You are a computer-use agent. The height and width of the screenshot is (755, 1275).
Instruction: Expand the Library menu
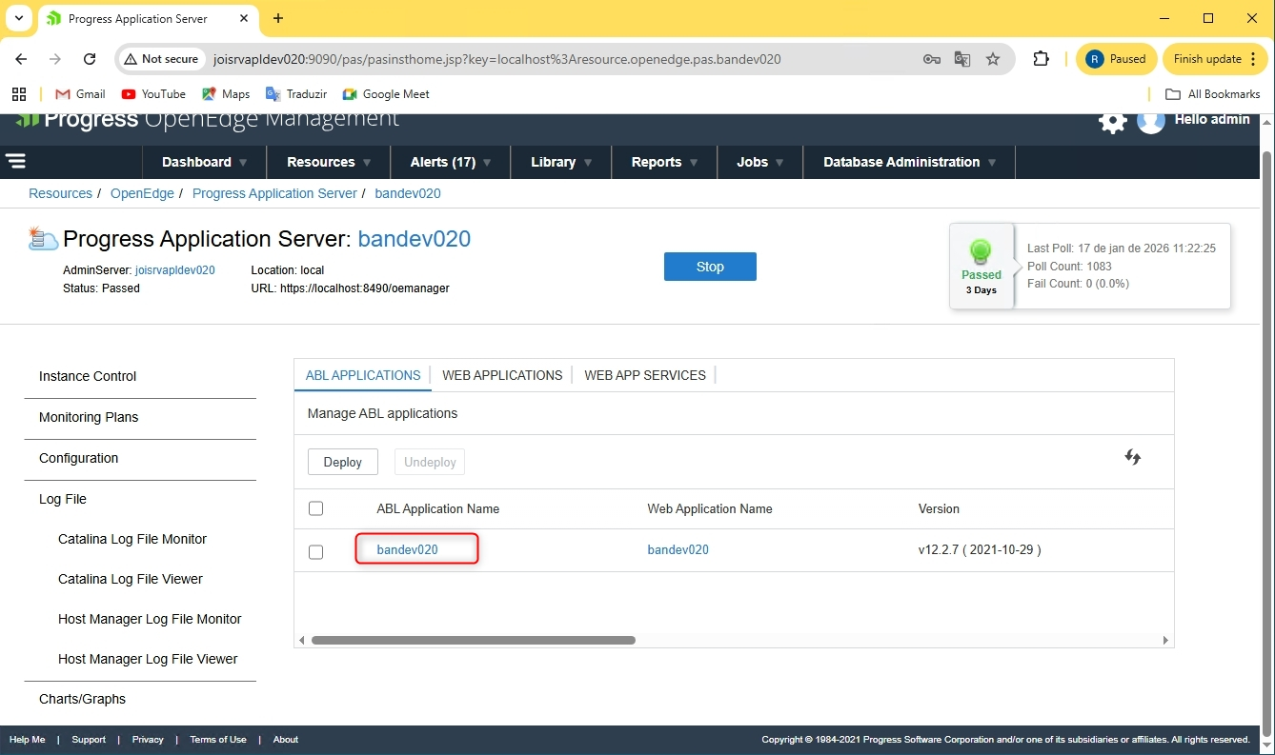click(x=561, y=162)
